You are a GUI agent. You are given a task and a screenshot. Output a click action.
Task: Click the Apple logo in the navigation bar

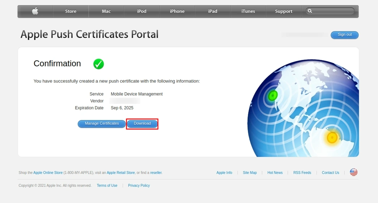(35, 11)
